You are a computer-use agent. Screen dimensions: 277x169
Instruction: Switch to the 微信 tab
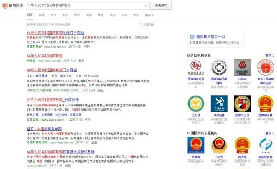click(x=53, y=15)
